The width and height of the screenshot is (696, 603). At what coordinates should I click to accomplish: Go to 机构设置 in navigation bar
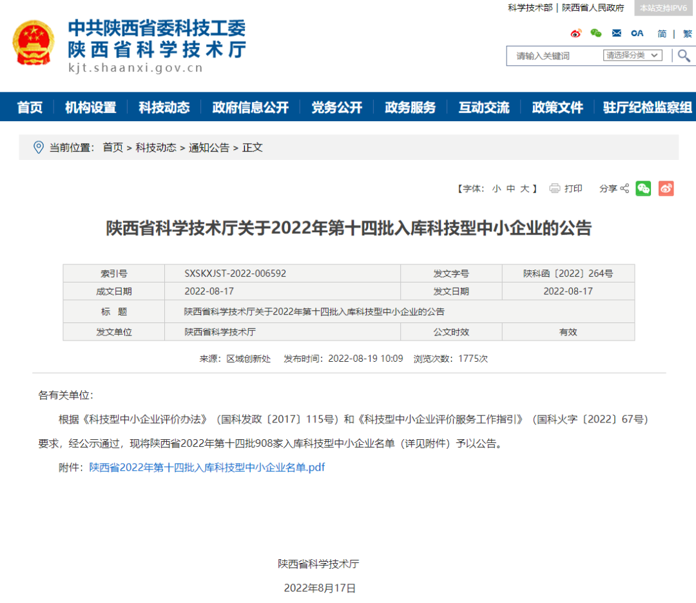click(x=90, y=107)
